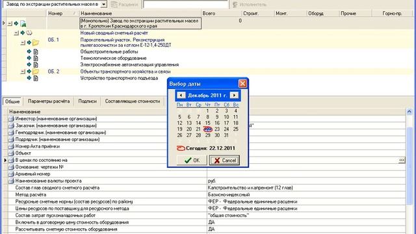Select day 1 in the calendar
The width and height of the screenshot is (416, 234).
point(207,110)
